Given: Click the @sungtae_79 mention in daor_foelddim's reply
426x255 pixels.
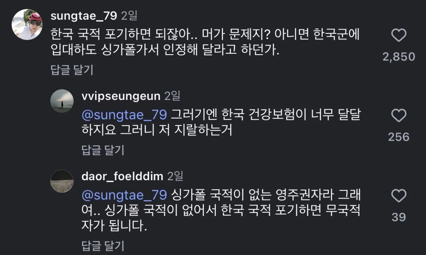Looking at the screenshot, I should [124, 195].
